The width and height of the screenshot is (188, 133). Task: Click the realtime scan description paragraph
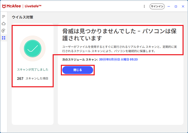(x=119, y=49)
